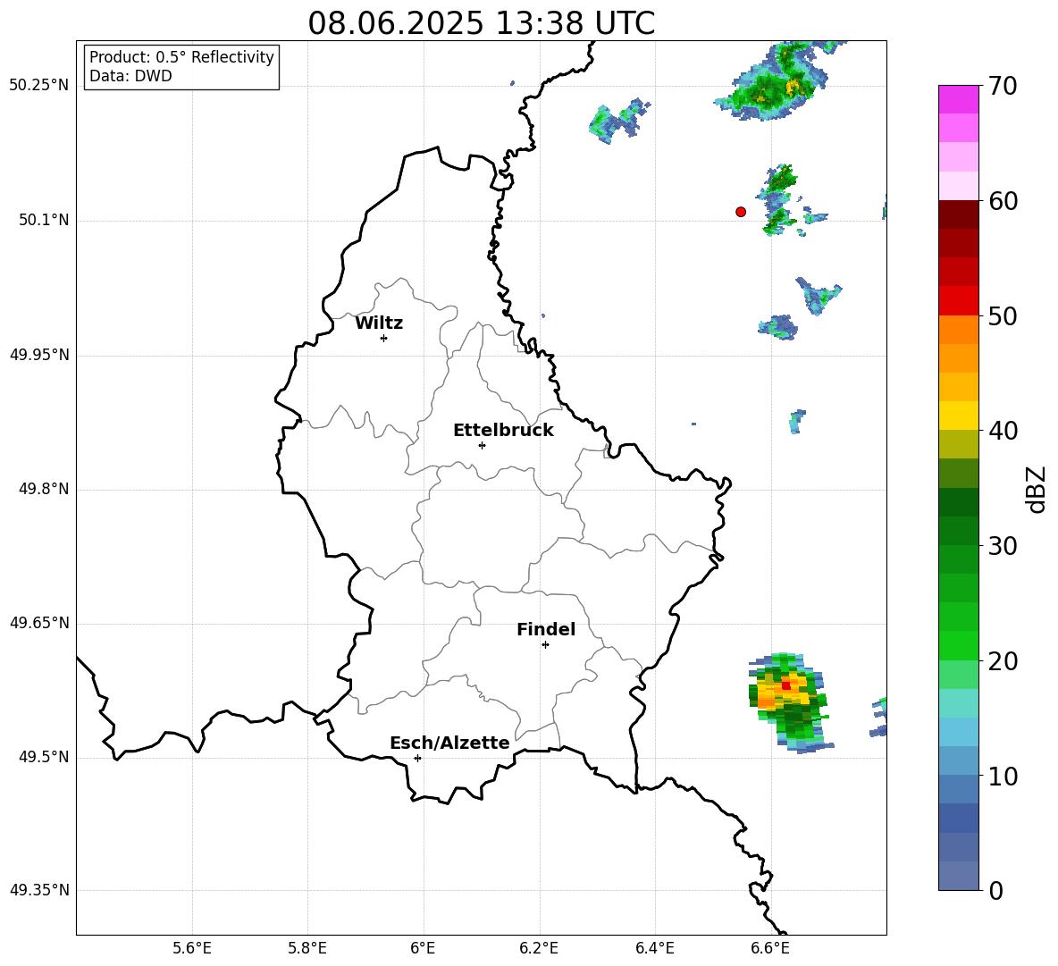Click the dBZ colorbar axis label

point(1035,489)
